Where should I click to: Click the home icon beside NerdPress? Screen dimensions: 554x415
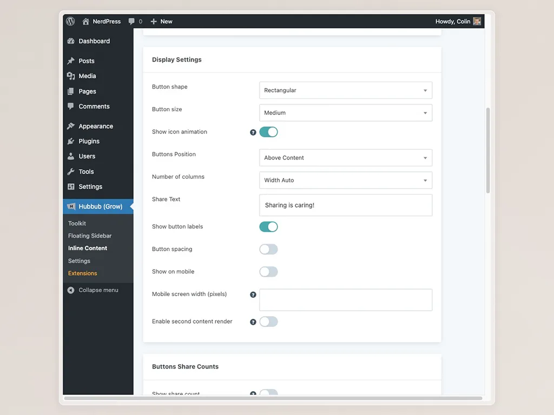tap(85, 22)
